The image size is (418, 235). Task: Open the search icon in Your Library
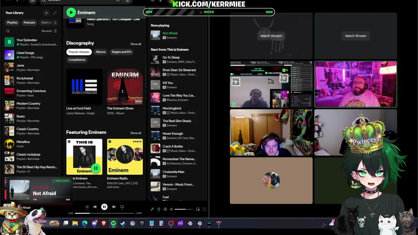click(x=8, y=31)
